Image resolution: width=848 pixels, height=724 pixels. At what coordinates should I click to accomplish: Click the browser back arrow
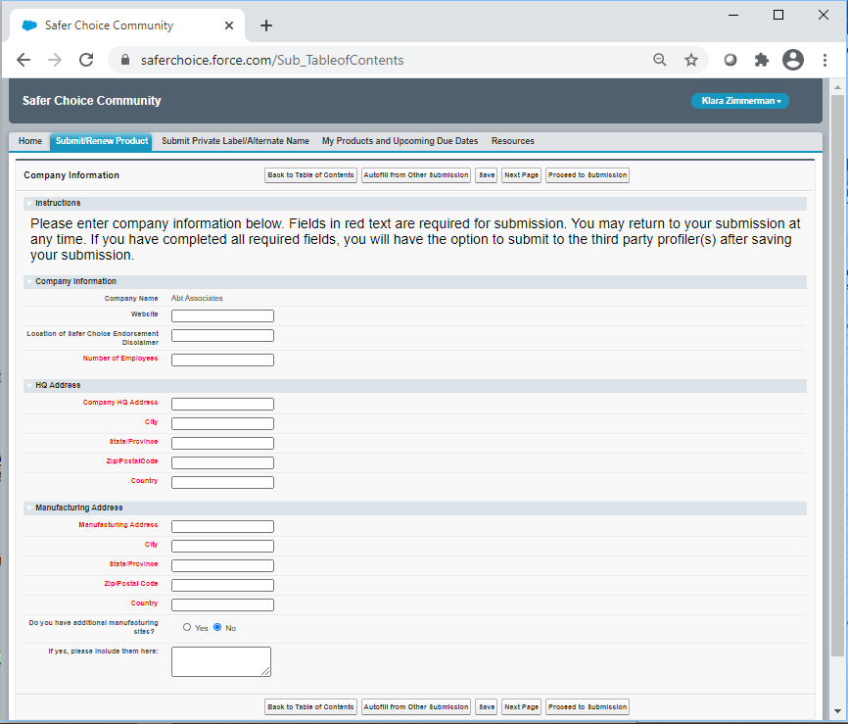(24, 60)
